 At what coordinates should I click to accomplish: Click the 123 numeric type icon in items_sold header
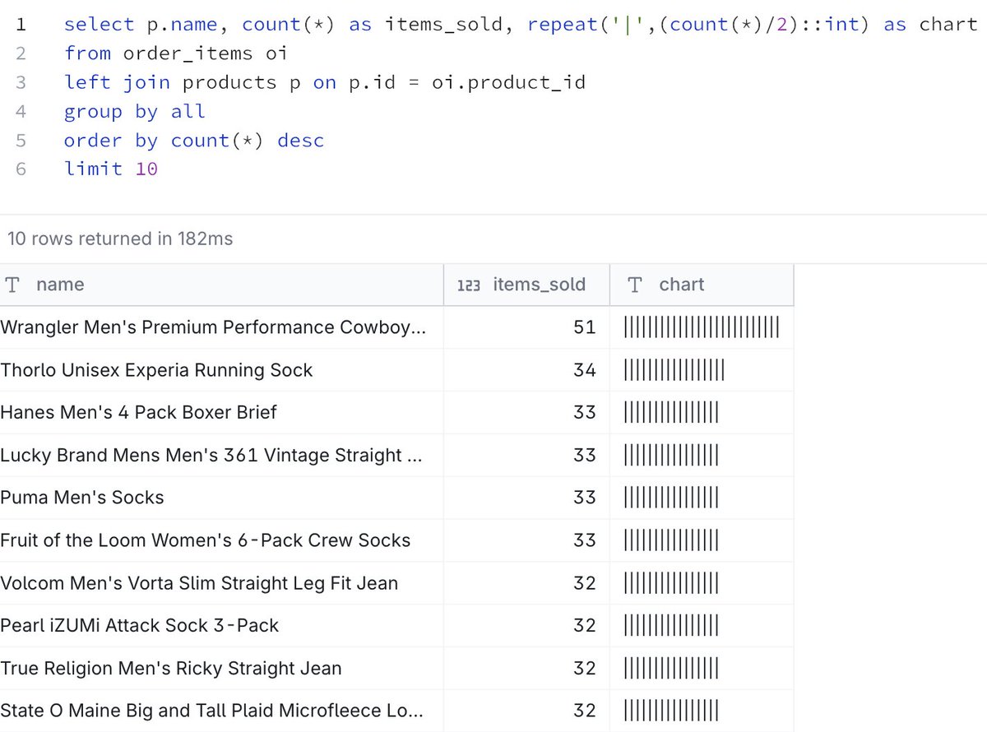coord(469,285)
